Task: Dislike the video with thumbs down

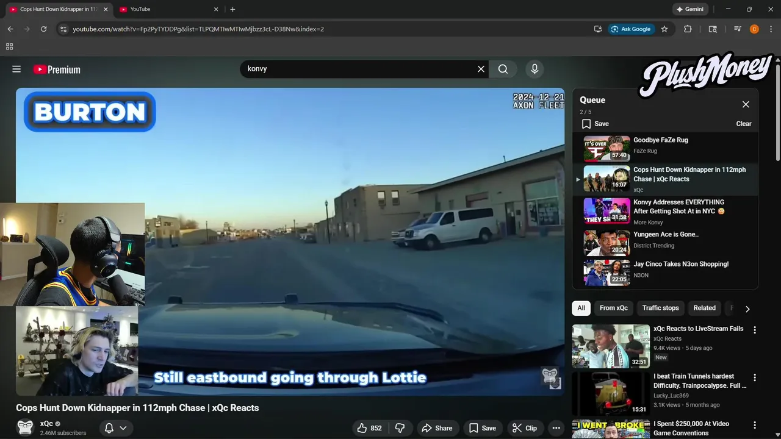Action: [x=400, y=428]
